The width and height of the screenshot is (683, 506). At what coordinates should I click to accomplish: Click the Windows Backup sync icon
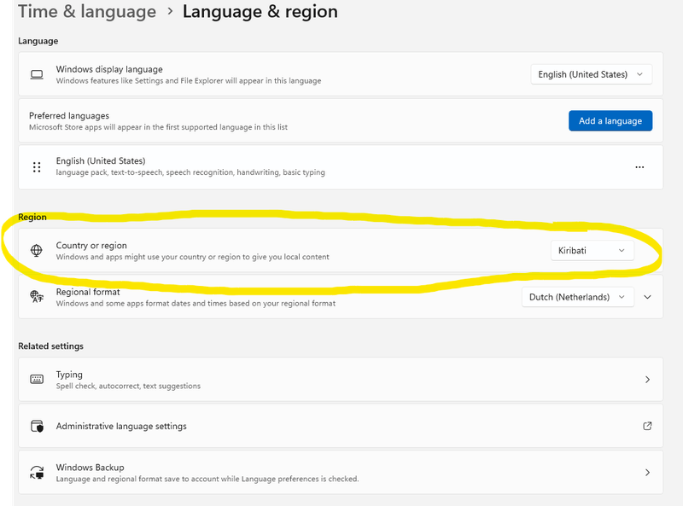[37, 473]
